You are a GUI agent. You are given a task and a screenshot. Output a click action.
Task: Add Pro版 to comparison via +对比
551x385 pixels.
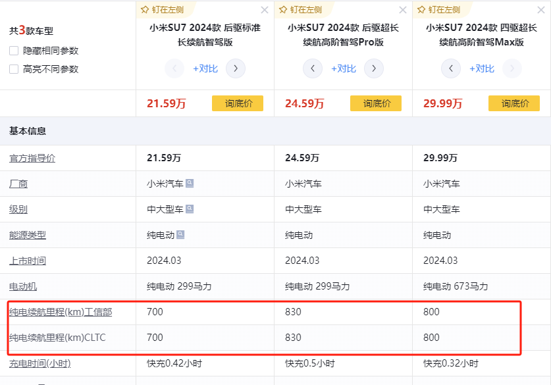[x=344, y=68]
